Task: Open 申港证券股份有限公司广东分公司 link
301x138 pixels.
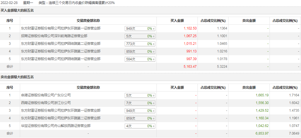Action: pos(46,95)
